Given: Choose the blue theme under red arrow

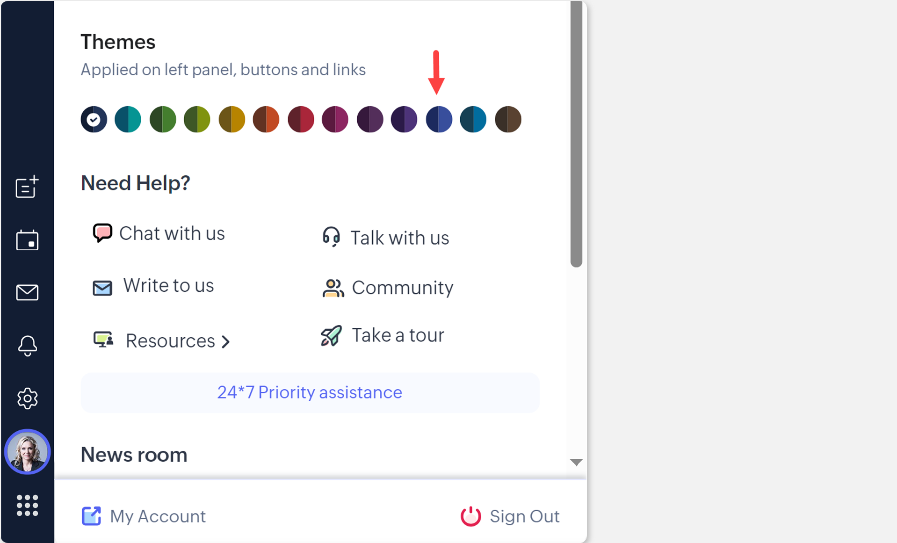Looking at the screenshot, I should tap(439, 119).
